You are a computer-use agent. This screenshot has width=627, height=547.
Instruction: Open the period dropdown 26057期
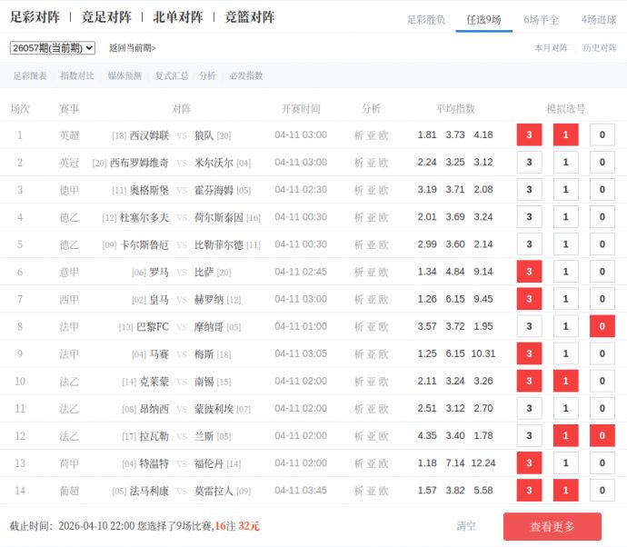pyautogui.click(x=52, y=48)
